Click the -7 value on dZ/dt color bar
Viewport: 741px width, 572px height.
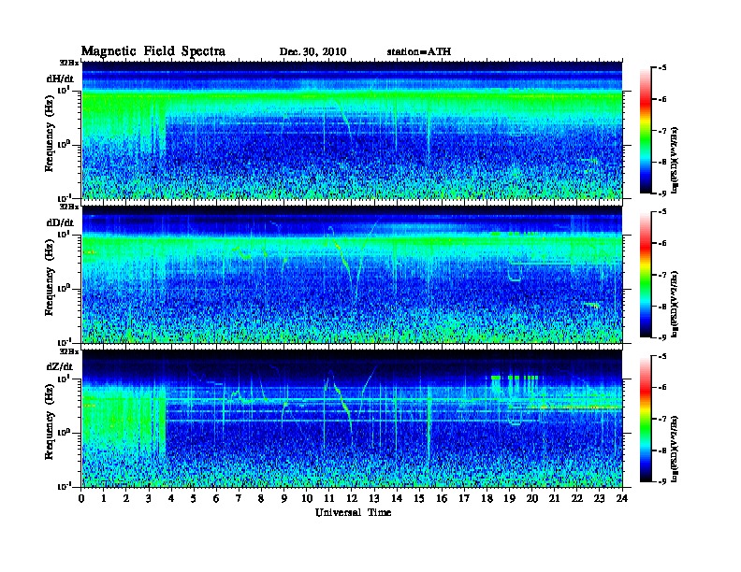(x=662, y=419)
